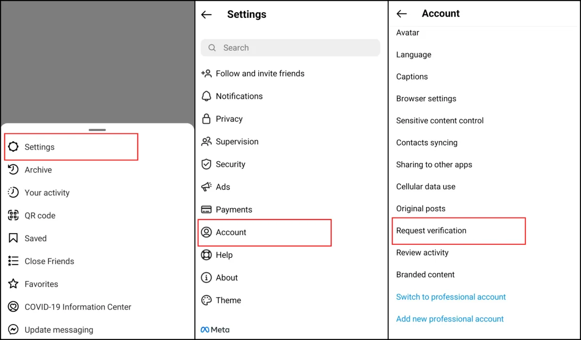Tap the Privacy lock icon
Viewport: 581px width, 340px height.
207,119
